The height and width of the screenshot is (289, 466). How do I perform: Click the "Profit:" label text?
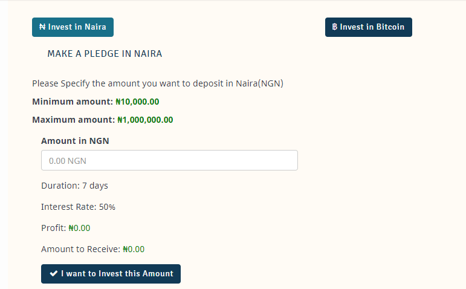pyautogui.click(x=53, y=228)
